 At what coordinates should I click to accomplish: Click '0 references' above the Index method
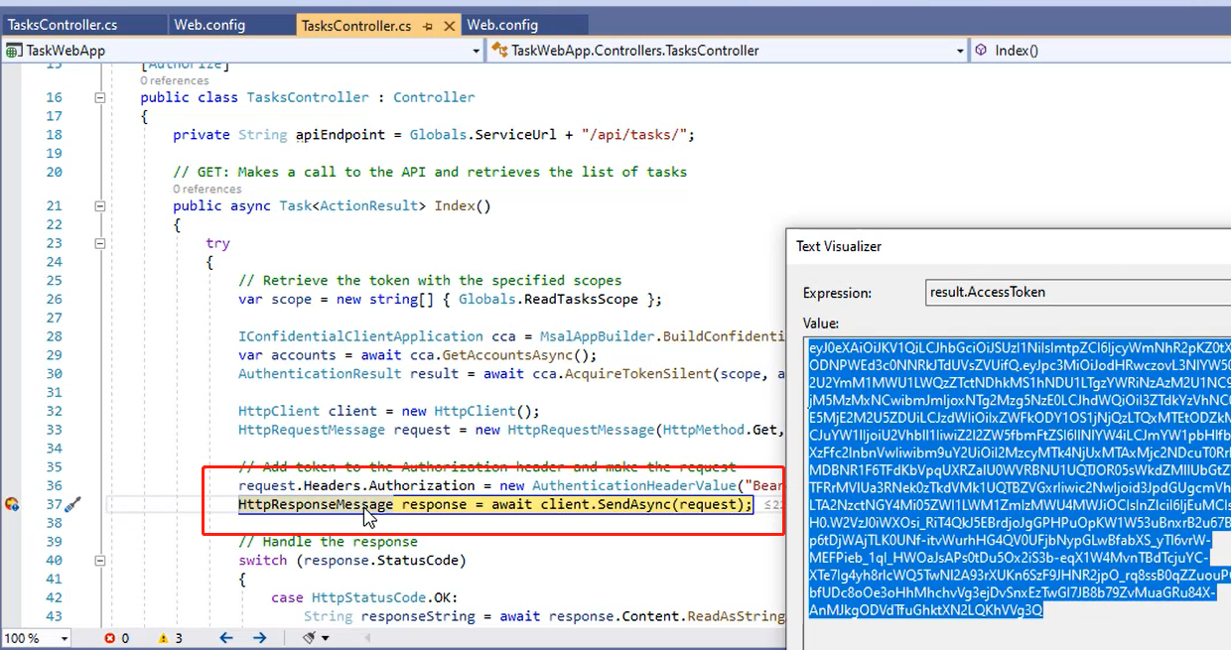click(206, 189)
